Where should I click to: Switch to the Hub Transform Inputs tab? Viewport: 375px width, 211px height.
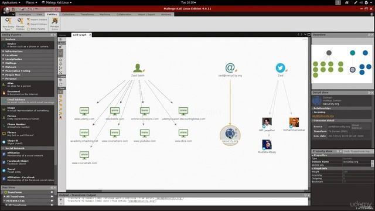pos(357,151)
